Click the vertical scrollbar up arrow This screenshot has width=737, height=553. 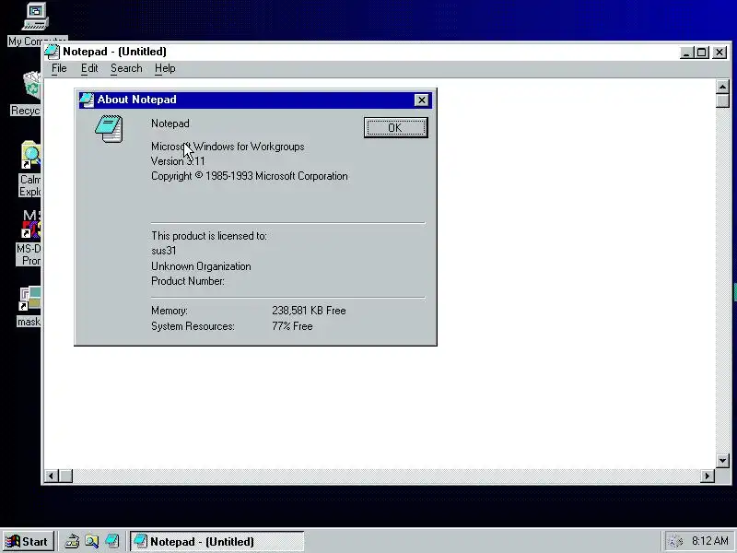(722, 87)
